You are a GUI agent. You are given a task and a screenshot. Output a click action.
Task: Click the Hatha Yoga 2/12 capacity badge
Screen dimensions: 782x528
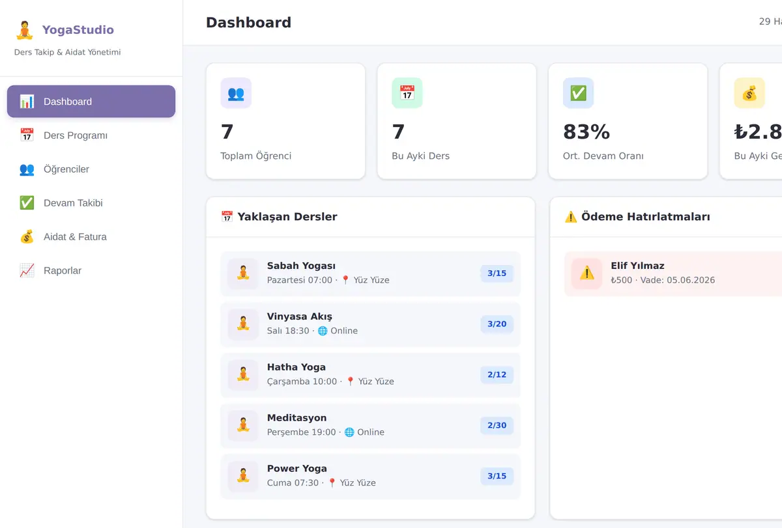pos(497,375)
